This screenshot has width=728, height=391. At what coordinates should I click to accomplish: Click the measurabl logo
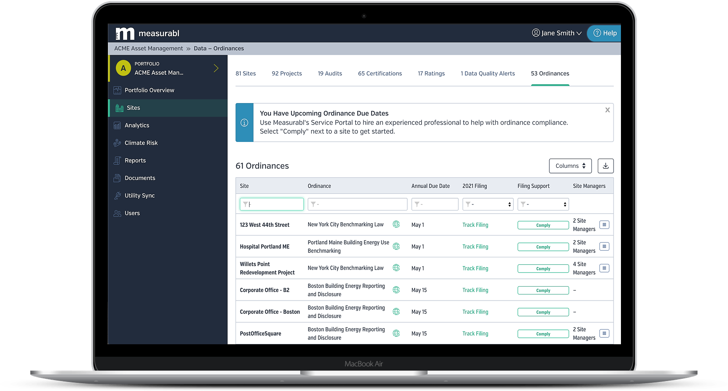pos(147,33)
